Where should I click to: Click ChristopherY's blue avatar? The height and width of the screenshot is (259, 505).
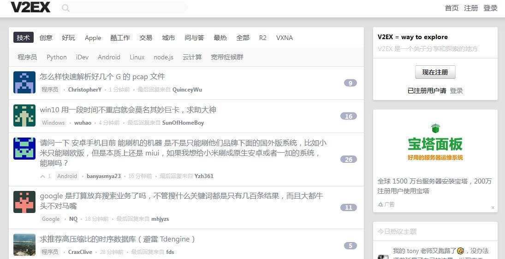click(x=24, y=82)
